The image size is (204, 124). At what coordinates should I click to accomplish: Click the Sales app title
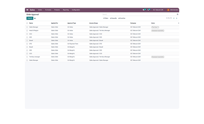[32, 10]
